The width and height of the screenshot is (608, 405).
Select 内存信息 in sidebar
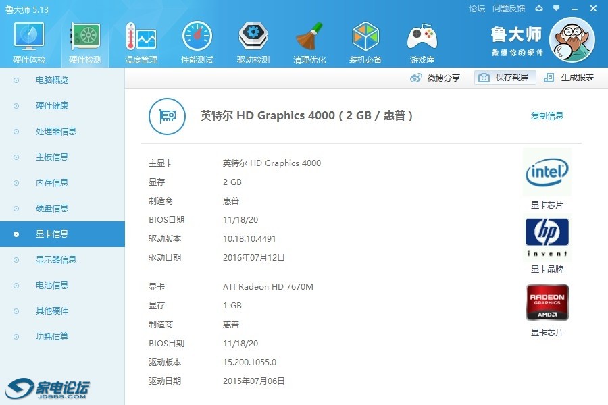[x=62, y=182]
